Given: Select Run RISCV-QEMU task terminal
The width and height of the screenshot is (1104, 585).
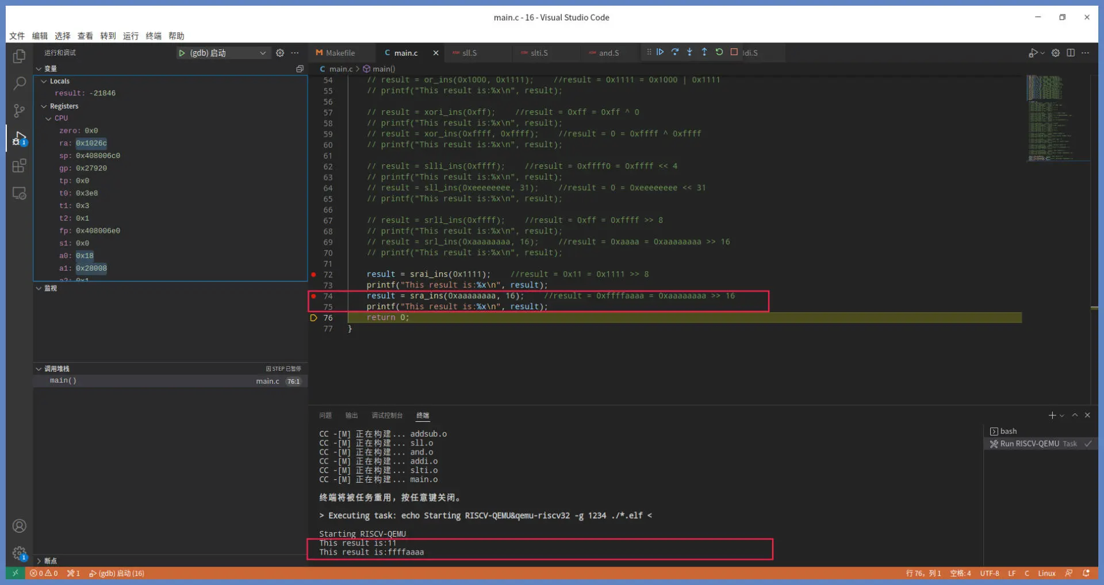Looking at the screenshot, I should click(x=1041, y=444).
